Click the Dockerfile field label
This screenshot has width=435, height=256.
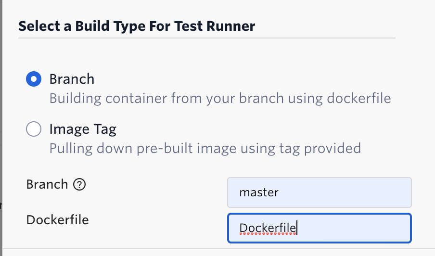(x=57, y=220)
